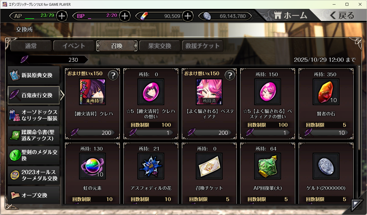Select the アスフォディルの花 flower icon
This screenshot has height=215, width=367.
[x=151, y=166]
